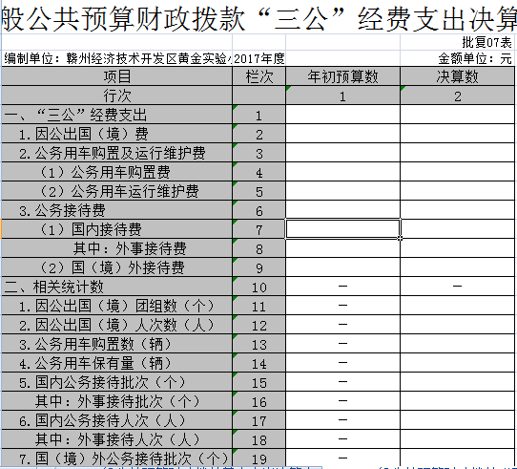Select the 栏次 header cell

(259, 76)
